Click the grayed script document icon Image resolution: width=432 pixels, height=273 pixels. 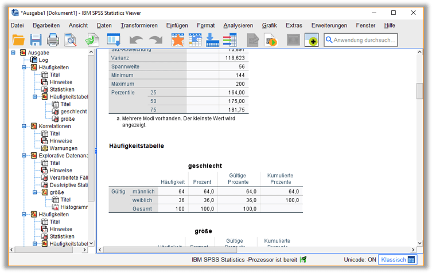point(252,40)
